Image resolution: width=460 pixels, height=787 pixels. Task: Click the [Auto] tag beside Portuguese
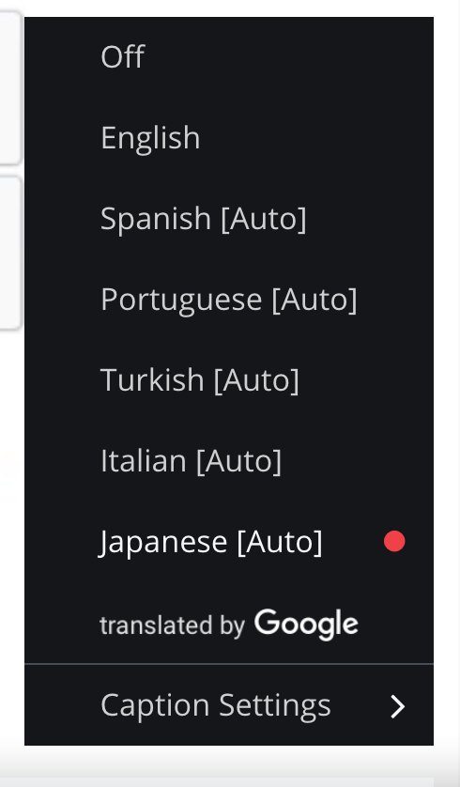click(x=314, y=300)
